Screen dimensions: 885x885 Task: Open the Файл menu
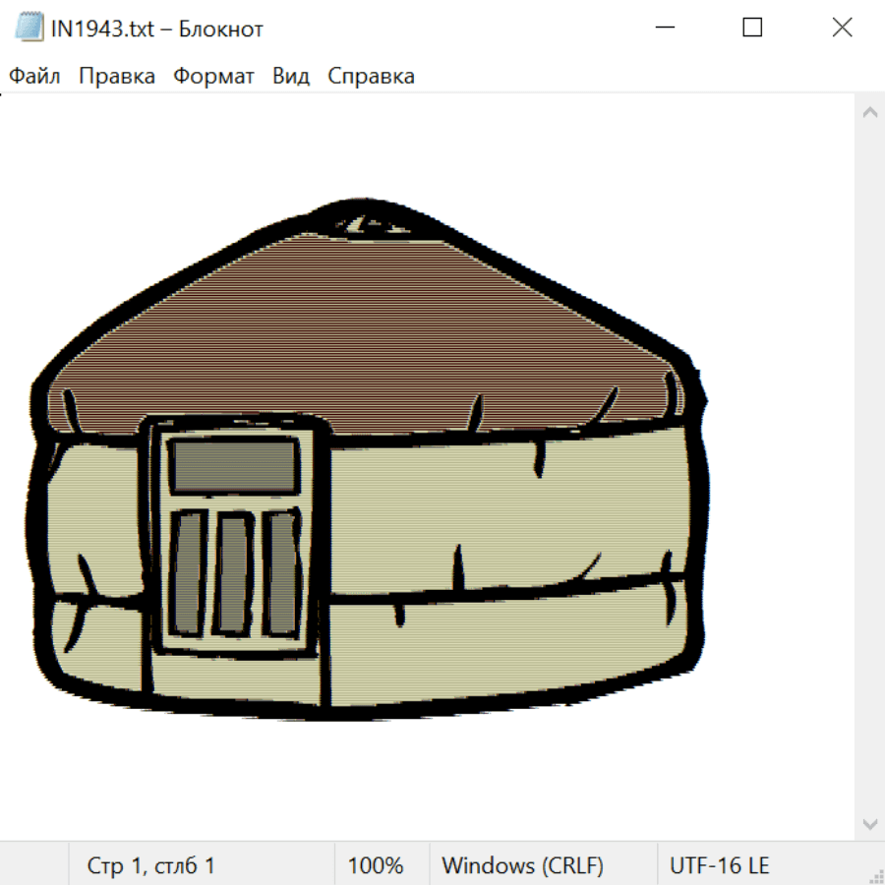click(x=35, y=77)
